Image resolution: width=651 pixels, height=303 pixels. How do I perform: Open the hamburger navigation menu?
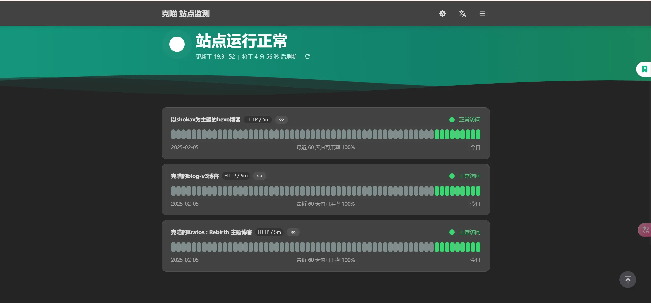pyautogui.click(x=482, y=13)
